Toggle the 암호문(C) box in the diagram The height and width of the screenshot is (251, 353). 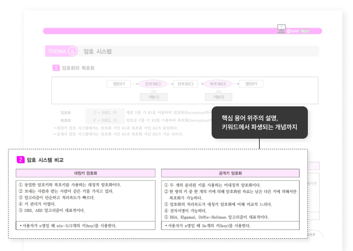pos(185,83)
